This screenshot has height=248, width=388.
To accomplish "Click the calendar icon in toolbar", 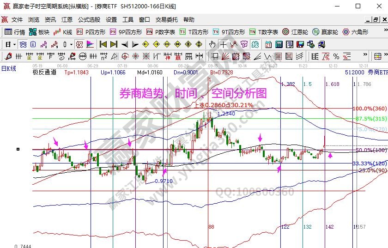I will pos(268,44).
